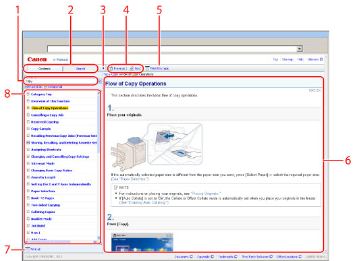Image resolution: width=361 pixels, height=261 pixels.
Task: Open Setting the X and Y Axes Independently
Action: coord(61,184)
